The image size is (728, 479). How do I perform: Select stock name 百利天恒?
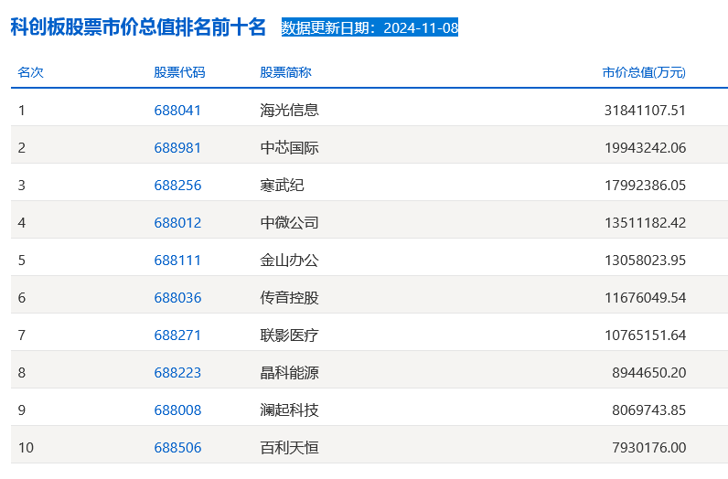pos(289,448)
